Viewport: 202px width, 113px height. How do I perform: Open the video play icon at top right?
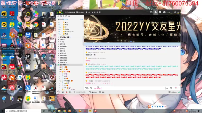click(151, 12)
